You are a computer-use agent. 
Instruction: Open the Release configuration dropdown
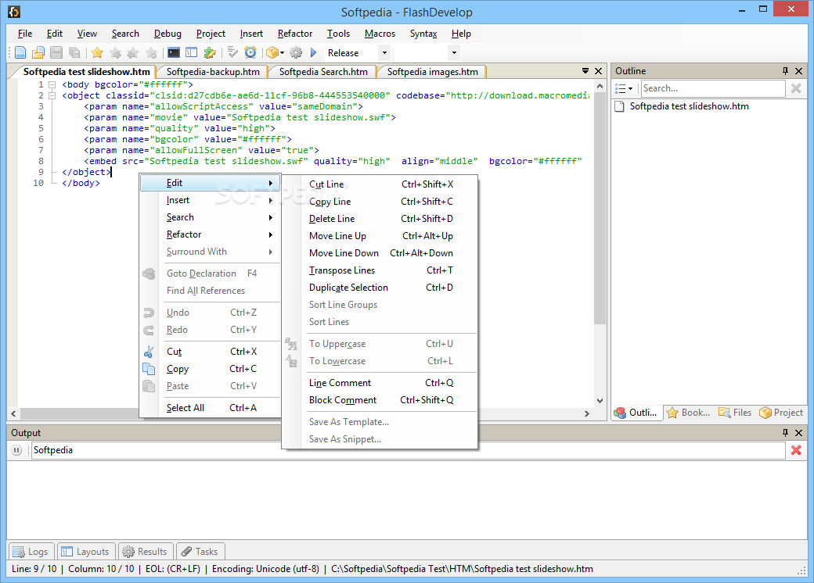point(384,52)
